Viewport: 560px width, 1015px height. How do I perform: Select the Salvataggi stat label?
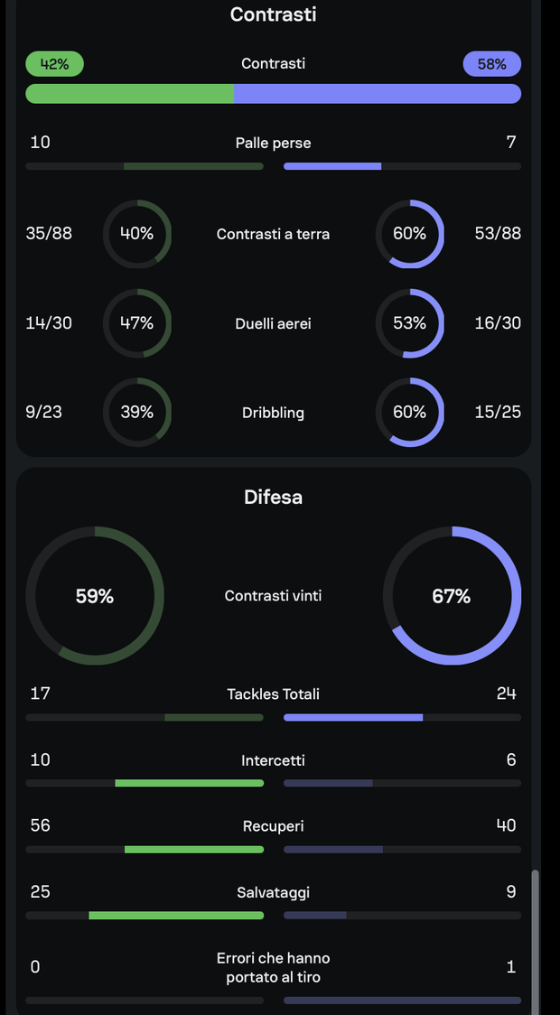[273, 892]
